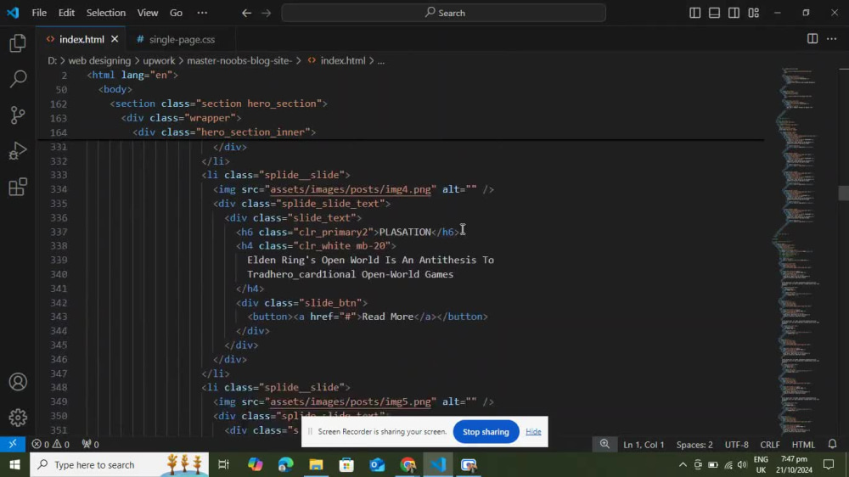This screenshot has width=849, height=477.
Task: Follow the assets/images/posts/img4.png link
Action: click(351, 189)
